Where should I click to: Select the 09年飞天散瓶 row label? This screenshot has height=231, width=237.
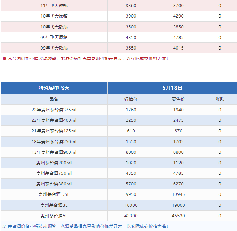click(x=54, y=48)
